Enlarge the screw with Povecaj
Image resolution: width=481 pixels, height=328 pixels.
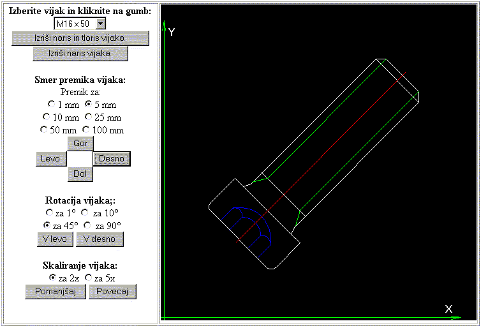(x=112, y=292)
